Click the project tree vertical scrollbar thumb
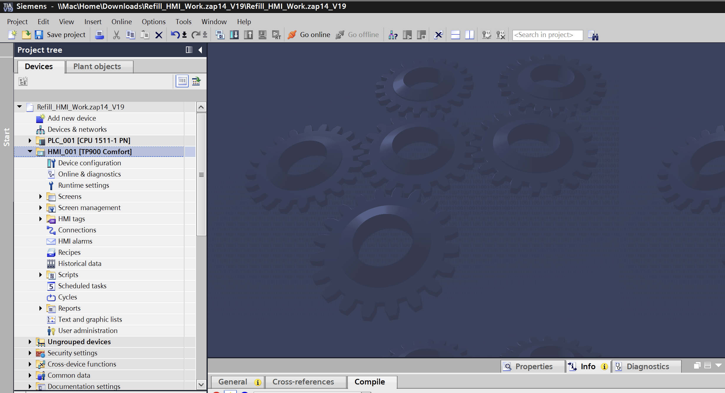 point(201,175)
